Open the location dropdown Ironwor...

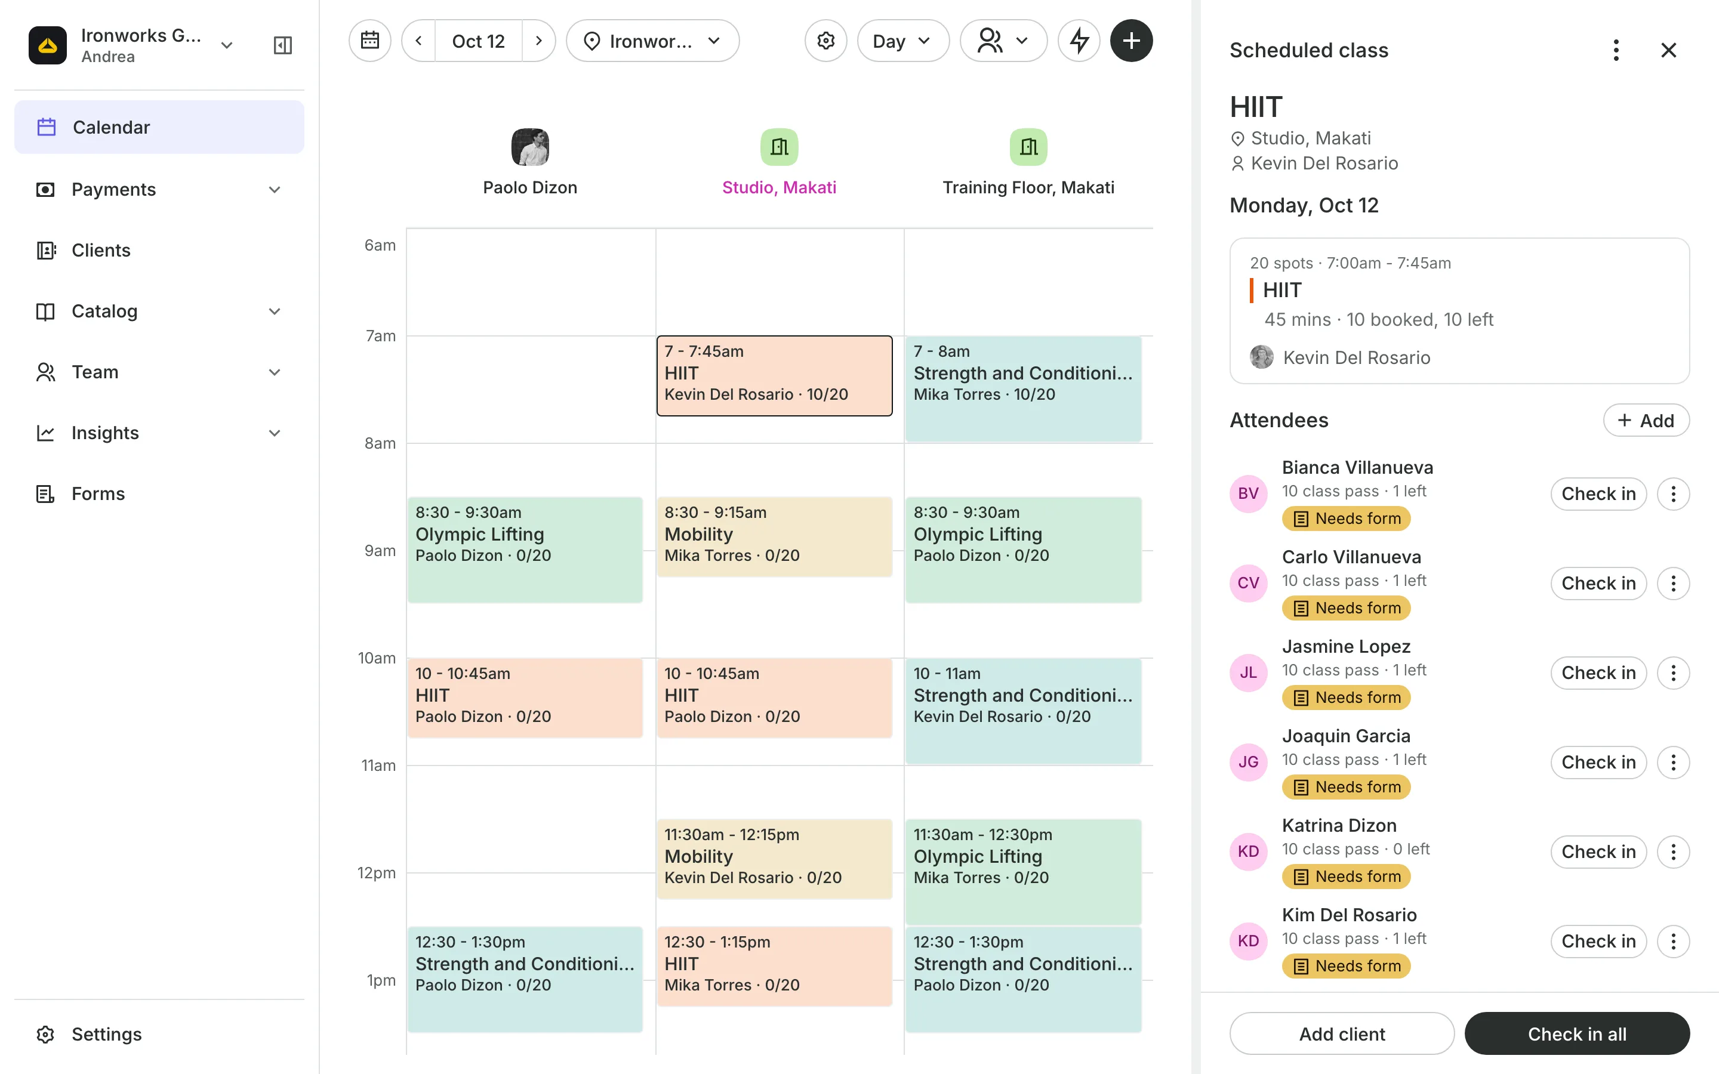[x=652, y=41]
